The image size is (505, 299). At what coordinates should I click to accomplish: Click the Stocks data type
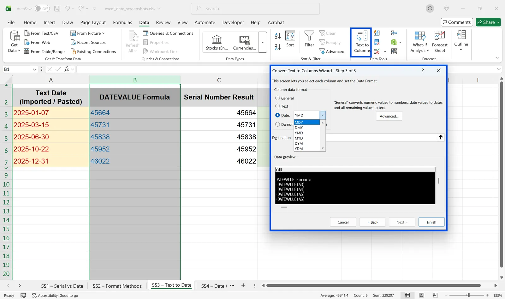click(x=217, y=42)
